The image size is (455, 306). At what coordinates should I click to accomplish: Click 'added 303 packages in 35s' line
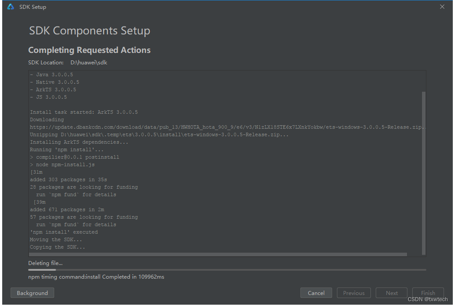68,179
